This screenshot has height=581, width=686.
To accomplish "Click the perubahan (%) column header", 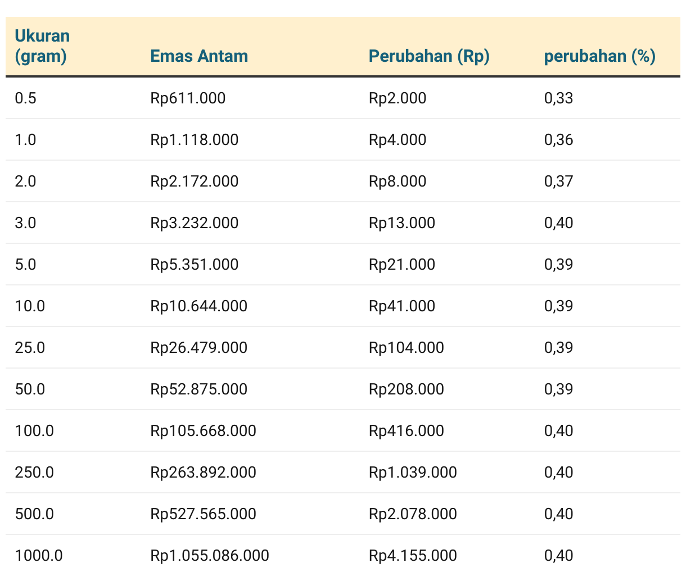I will (x=600, y=56).
